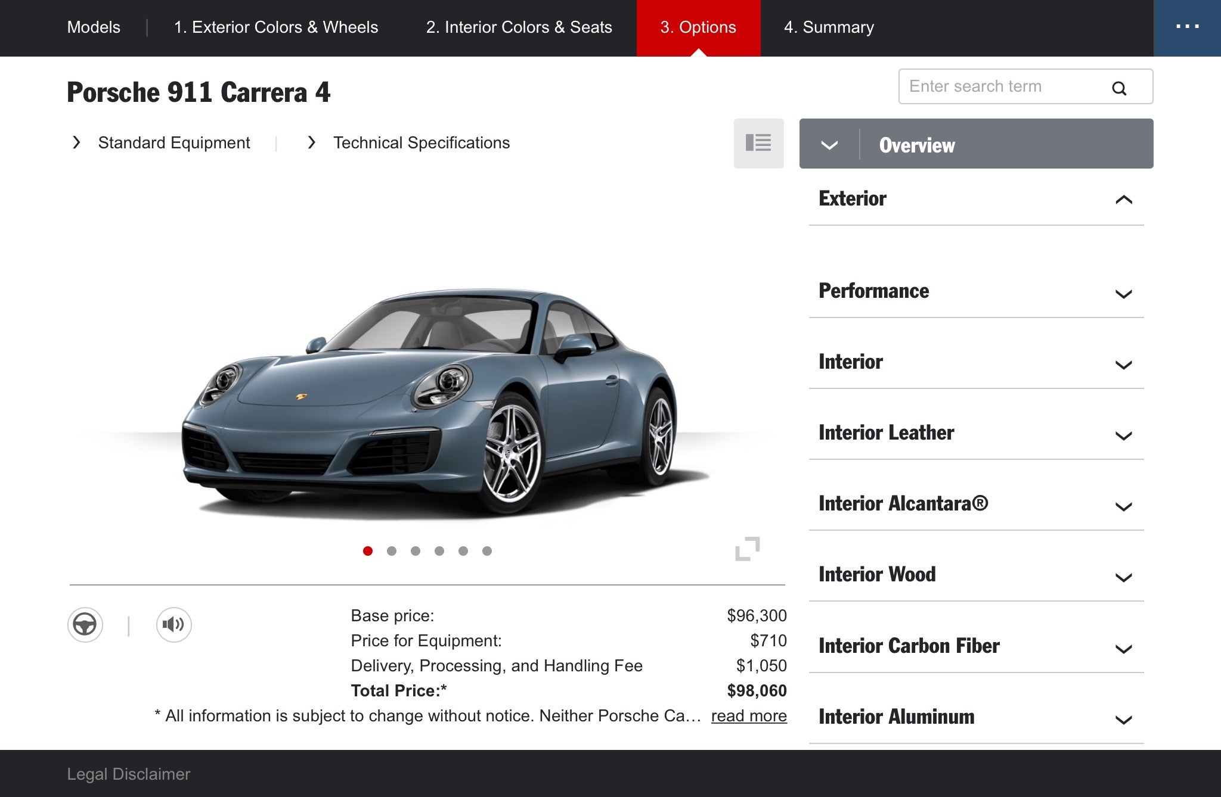Click the chevron before Standard Equipment
The height and width of the screenshot is (797, 1221).
pyautogui.click(x=76, y=142)
